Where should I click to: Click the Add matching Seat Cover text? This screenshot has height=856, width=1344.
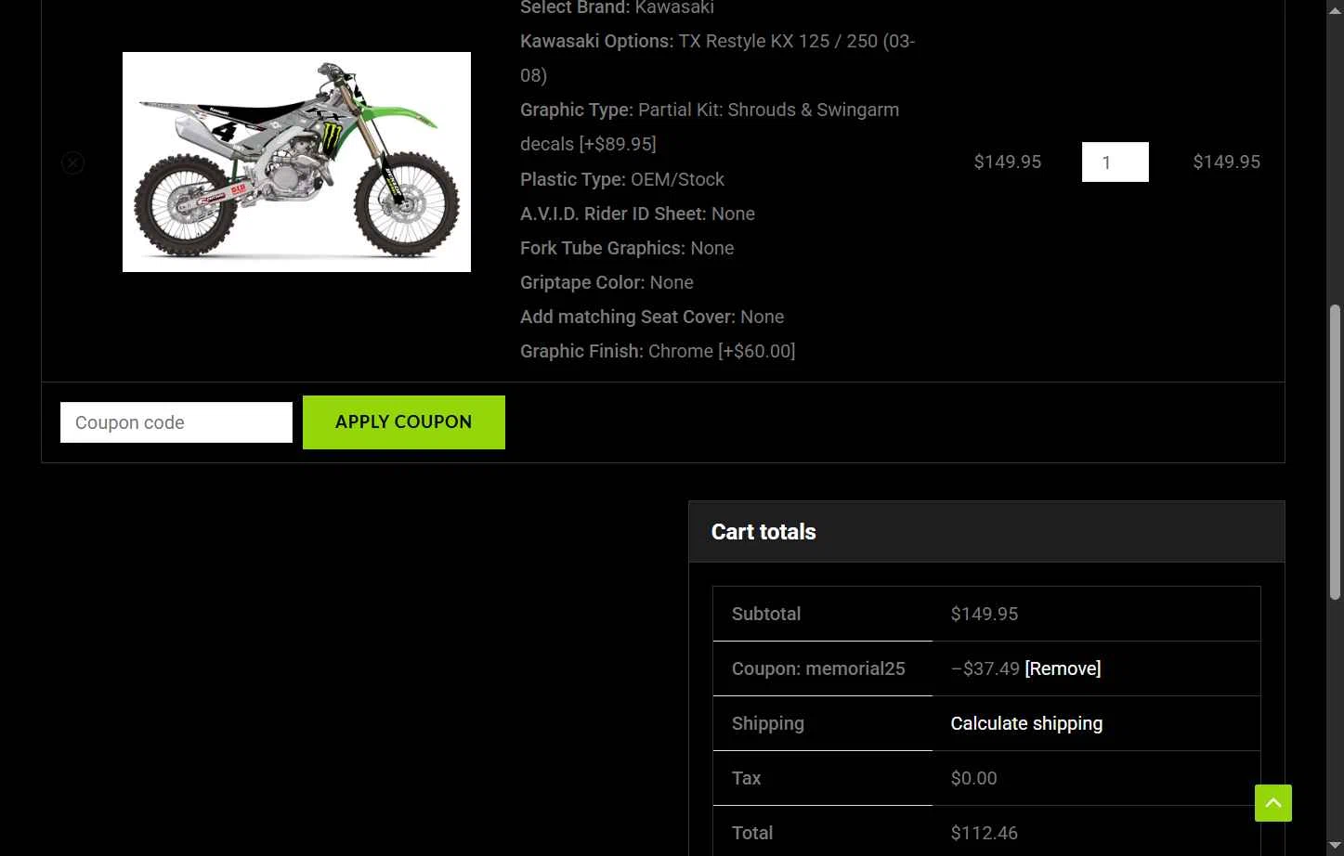pyautogui.click(x=652, y=317)
